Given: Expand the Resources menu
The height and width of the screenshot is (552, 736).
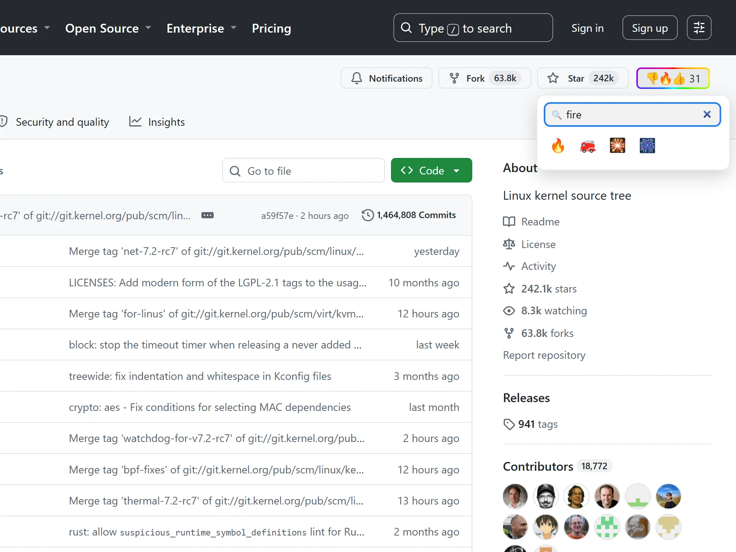Looking at the screenshot, I should click(x=25, y=28).
